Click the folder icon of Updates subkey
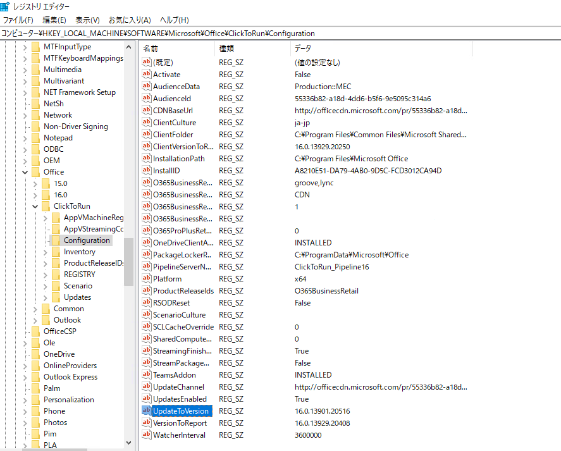This screenshot has width=561, height=451. tap(56, 297)
